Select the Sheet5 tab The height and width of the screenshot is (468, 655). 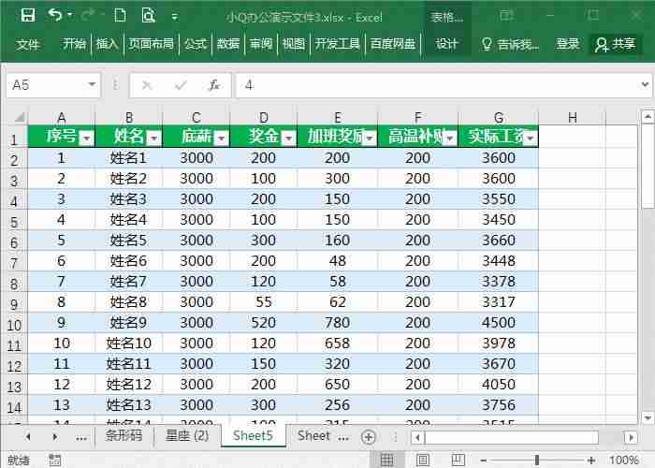coord(253,435)
